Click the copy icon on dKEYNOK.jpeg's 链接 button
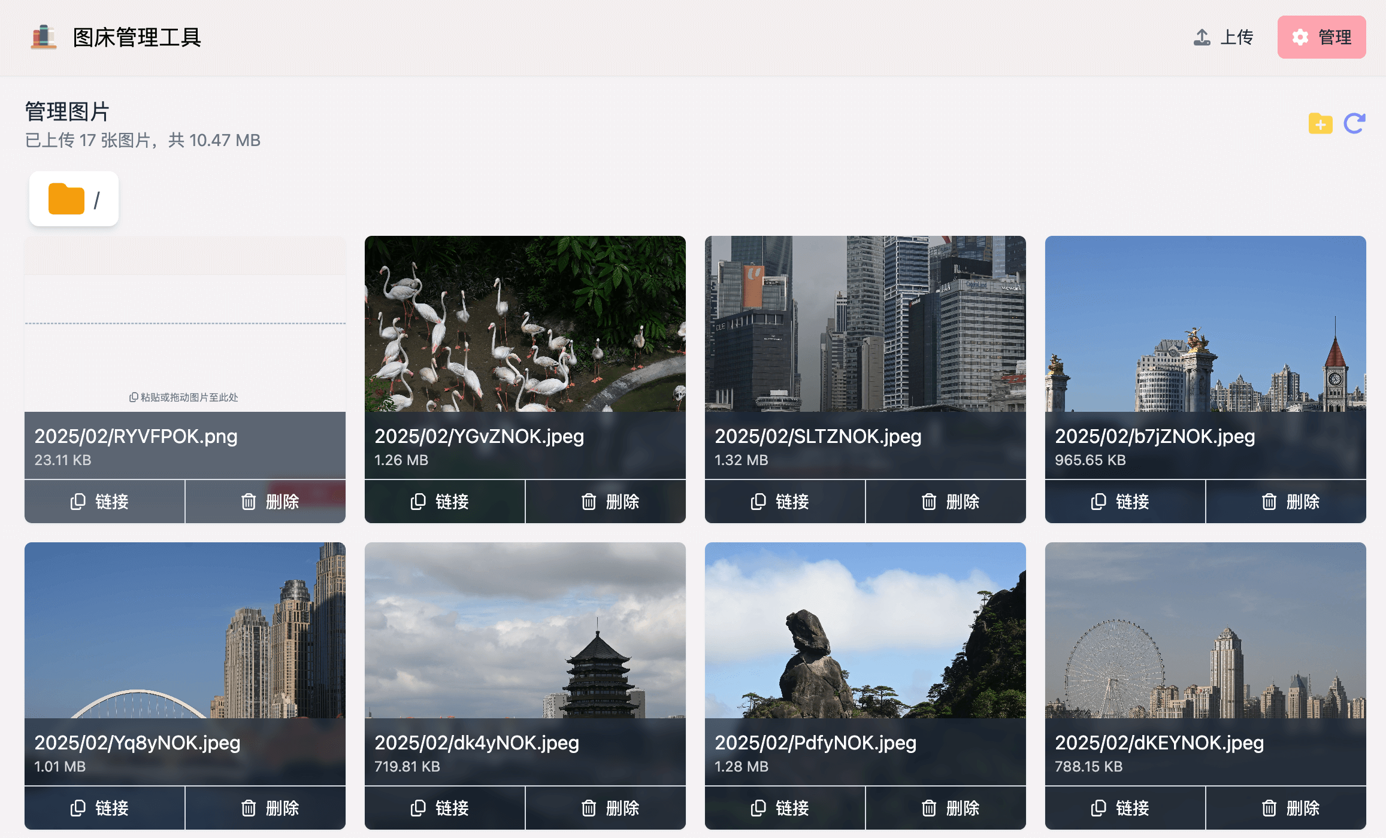The height and width of the screenshot is (838, 1386). click(x=1098, y=807)
